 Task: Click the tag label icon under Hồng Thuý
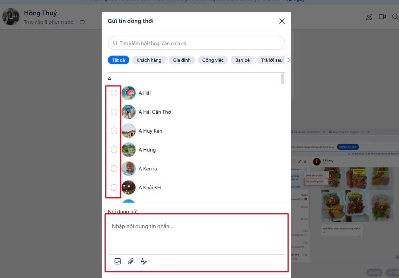click(x=82, y=22)
